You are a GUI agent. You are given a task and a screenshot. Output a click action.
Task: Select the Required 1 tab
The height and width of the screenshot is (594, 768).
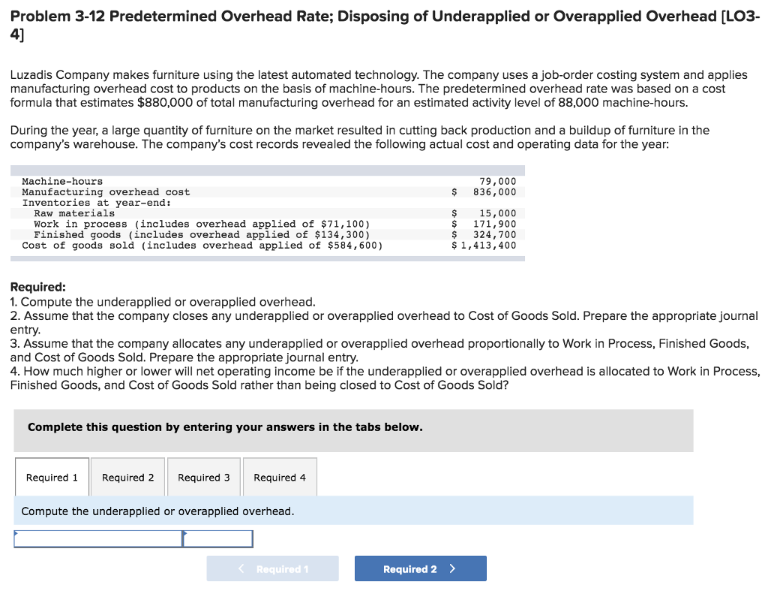(x=52, y=476)
